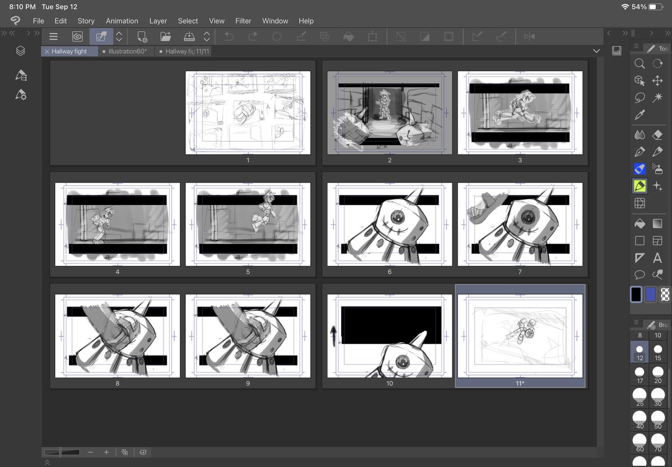
Task: Switch to the Hallway fight tab
Action: tap(69, 51)
